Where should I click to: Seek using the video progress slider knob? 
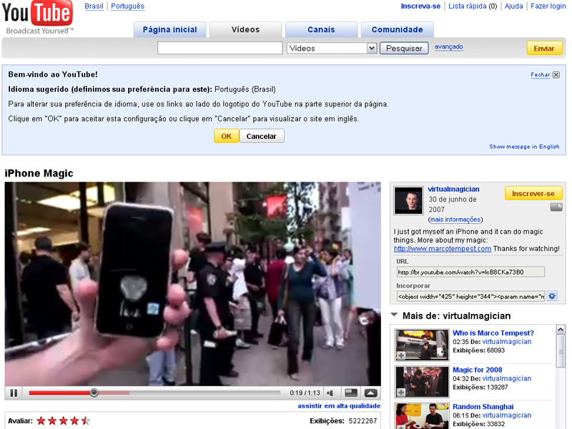click(94, 393)
